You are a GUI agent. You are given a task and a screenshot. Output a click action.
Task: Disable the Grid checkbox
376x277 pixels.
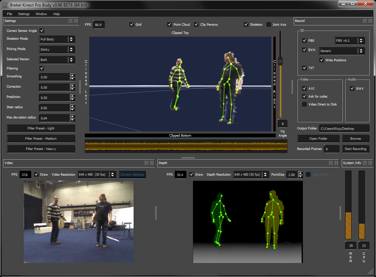pyautogui.click(x=132, y=25)
